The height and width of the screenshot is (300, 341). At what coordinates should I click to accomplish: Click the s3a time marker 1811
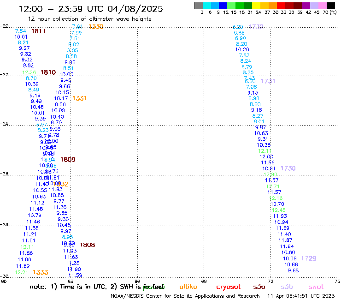[x=39, y=31]
